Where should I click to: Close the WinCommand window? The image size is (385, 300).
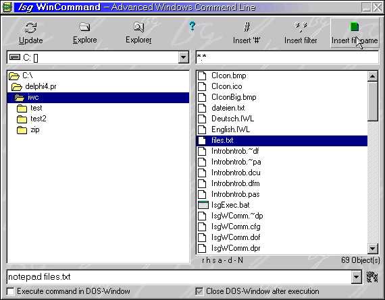click(x=377, y=7)
